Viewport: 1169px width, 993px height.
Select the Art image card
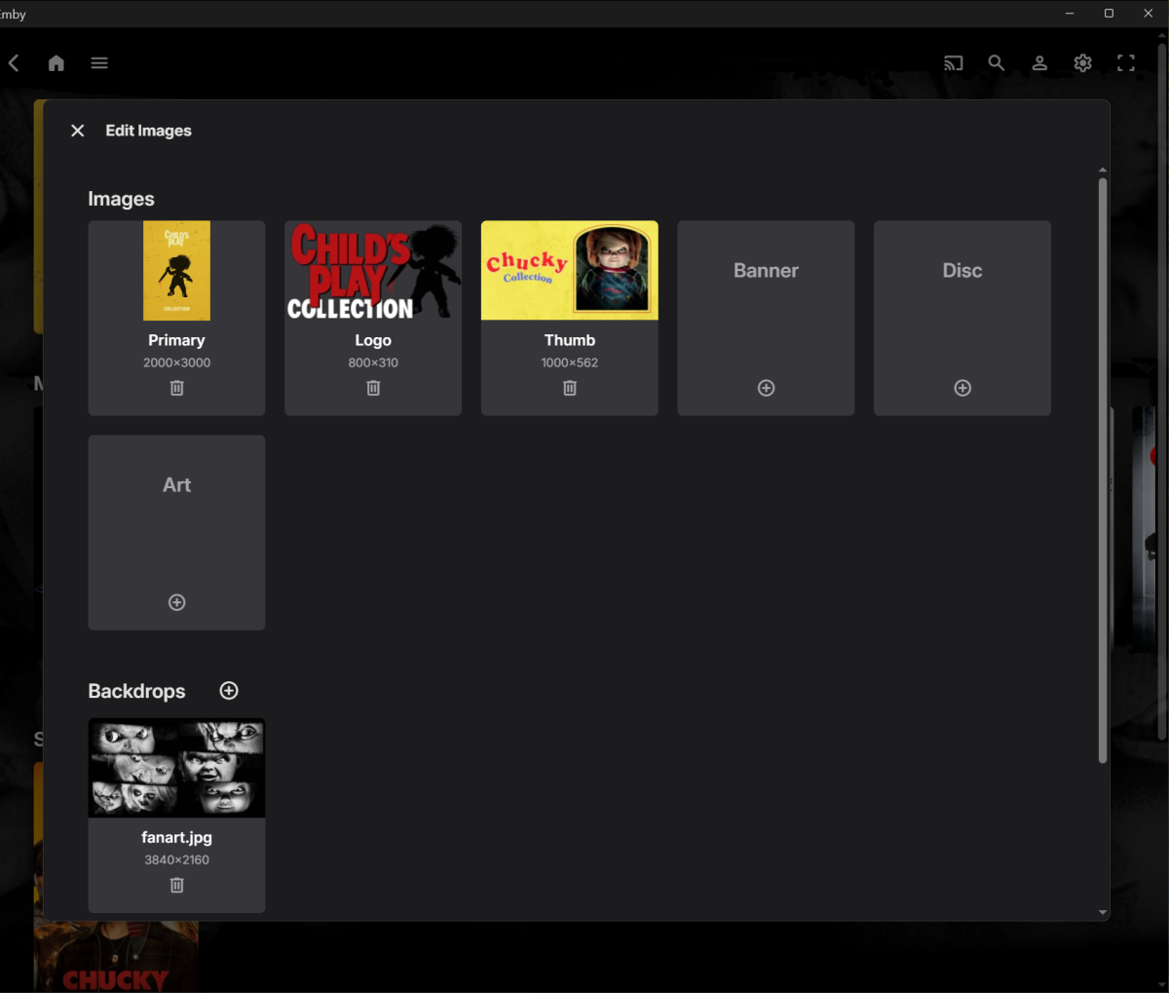[177, 532]
